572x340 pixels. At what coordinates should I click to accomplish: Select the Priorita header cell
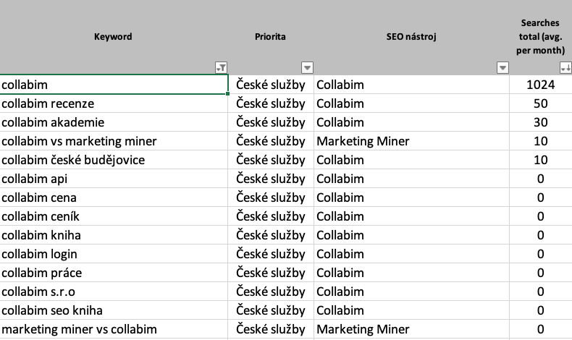(x=271, y=37)
